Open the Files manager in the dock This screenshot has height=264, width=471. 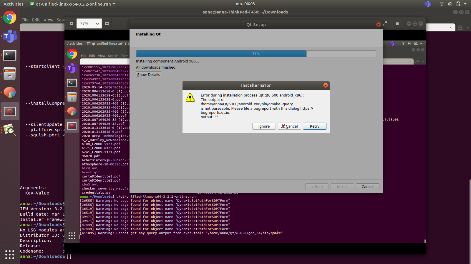click(x=10, y=74)
